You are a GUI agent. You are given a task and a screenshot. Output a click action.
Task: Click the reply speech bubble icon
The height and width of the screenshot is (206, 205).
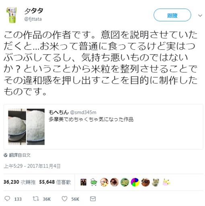7,199
